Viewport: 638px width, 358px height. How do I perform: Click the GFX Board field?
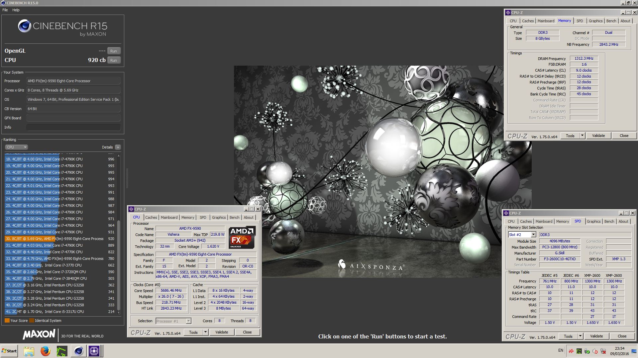click(x=73, y=118)
